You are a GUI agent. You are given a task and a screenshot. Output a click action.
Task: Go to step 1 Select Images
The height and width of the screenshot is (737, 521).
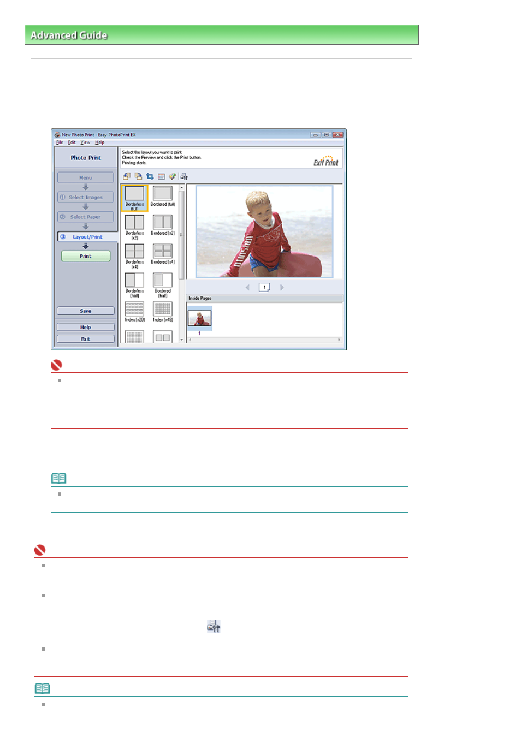pyautogui.click(x=86, y=197)
